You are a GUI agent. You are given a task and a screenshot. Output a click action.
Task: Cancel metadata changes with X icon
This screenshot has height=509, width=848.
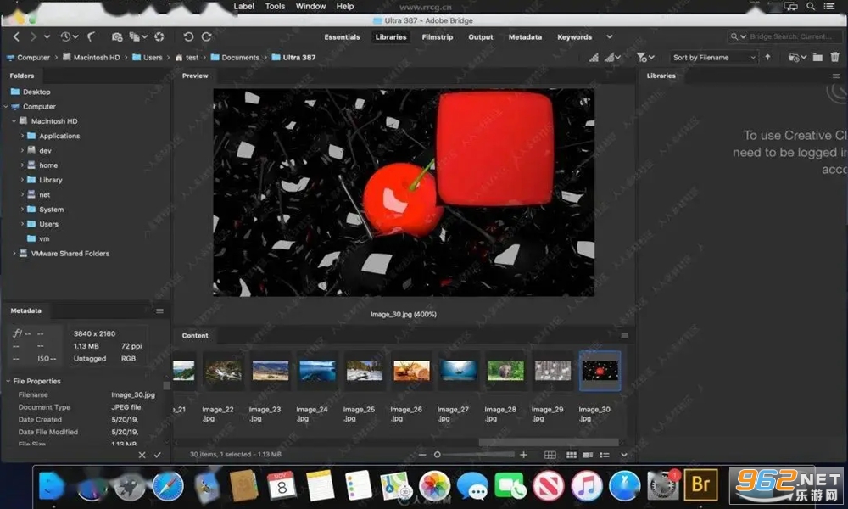[x=142, y=455]
